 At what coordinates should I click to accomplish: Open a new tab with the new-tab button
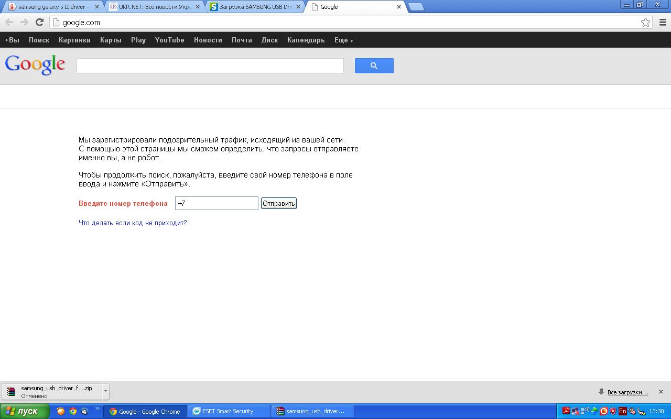(x=416, y=7)
